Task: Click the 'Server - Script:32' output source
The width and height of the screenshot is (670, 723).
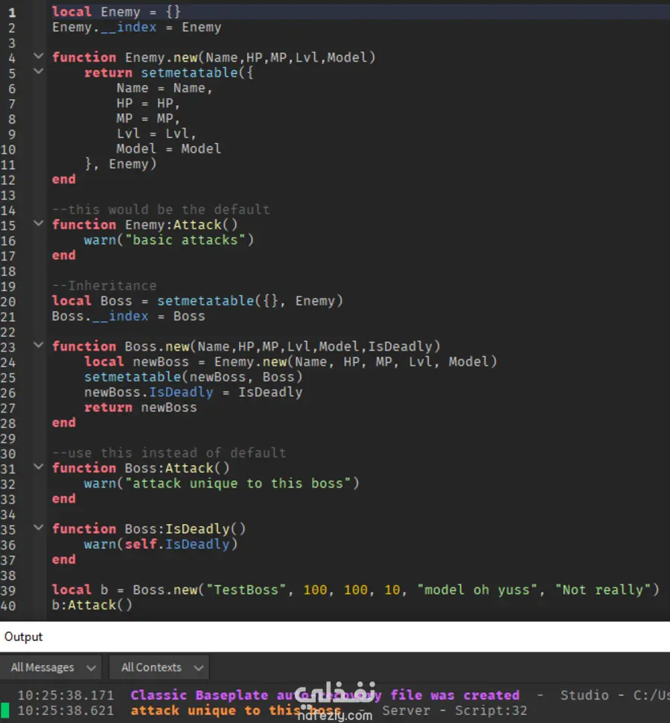Action: [454, 710]
